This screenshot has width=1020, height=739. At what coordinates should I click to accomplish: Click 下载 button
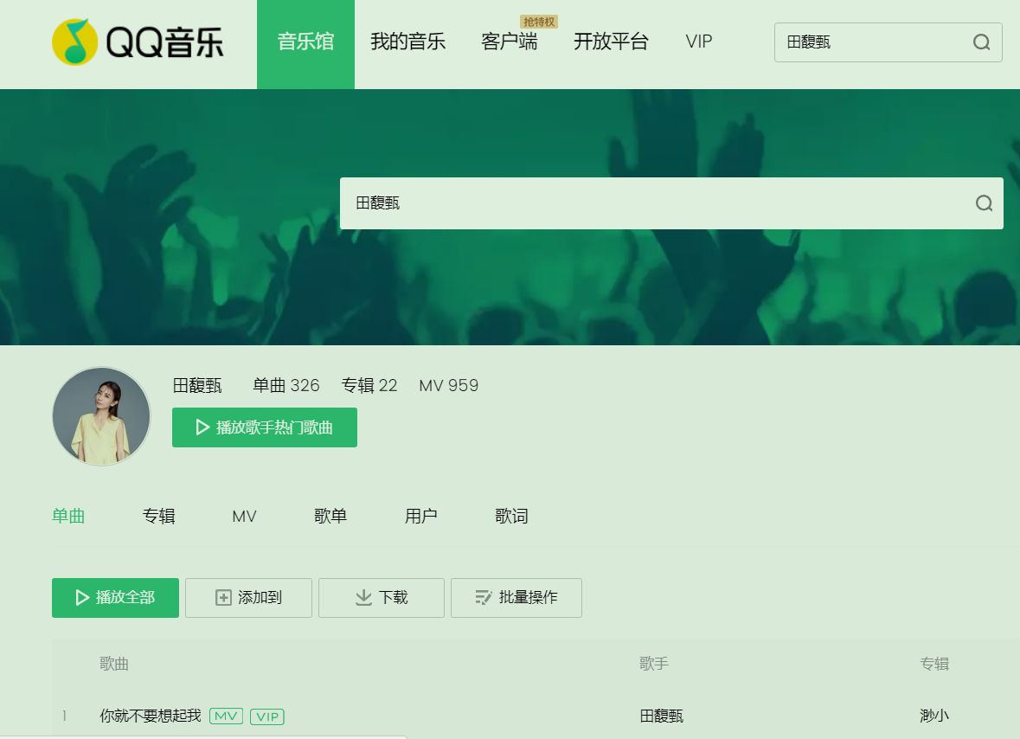382,598
